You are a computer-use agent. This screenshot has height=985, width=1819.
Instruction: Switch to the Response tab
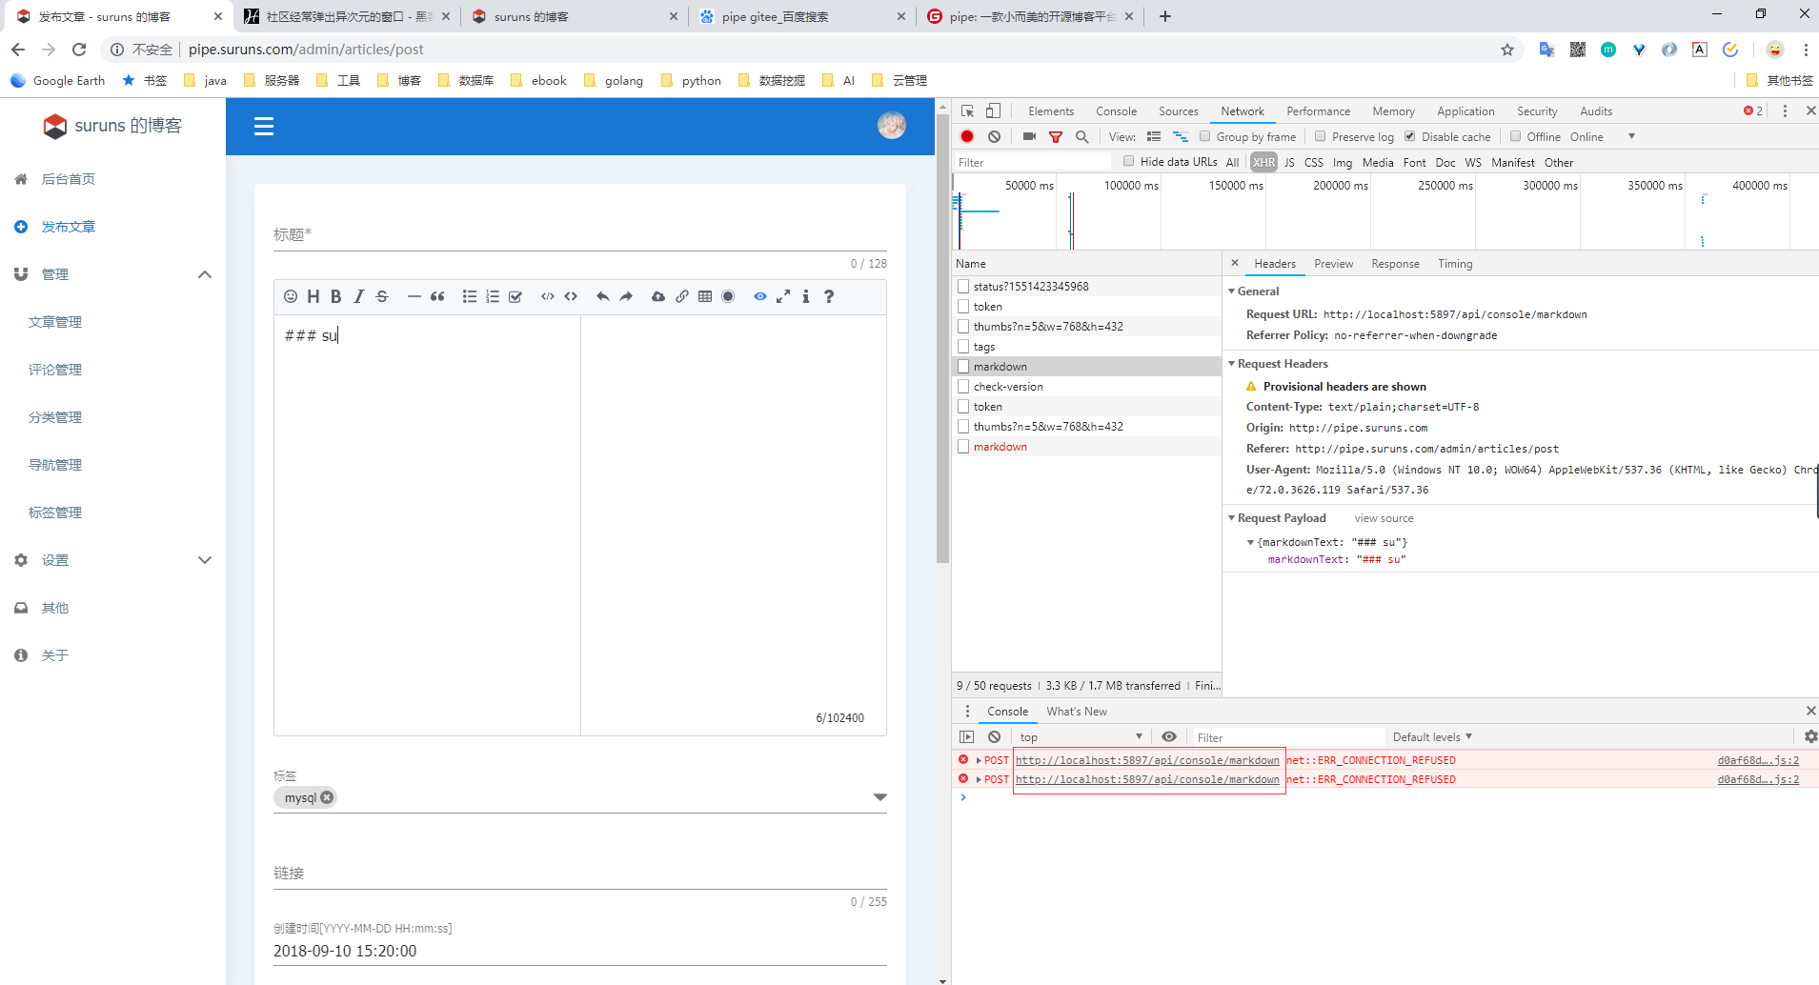point(1395,264)
